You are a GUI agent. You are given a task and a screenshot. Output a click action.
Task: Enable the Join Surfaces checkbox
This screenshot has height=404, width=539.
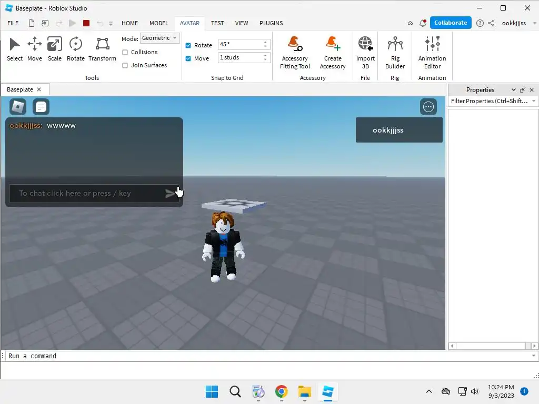click(125, 65)
